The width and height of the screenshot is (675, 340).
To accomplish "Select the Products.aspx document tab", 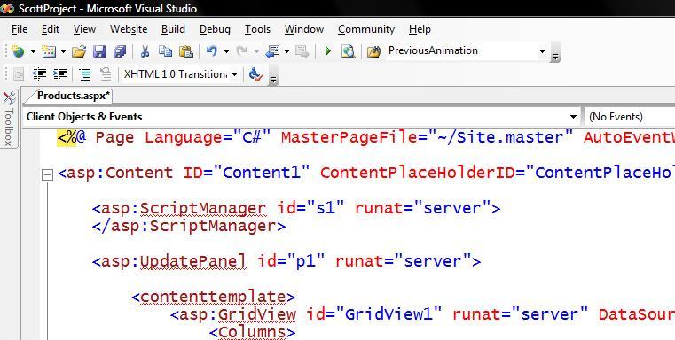I will (74, 96).
